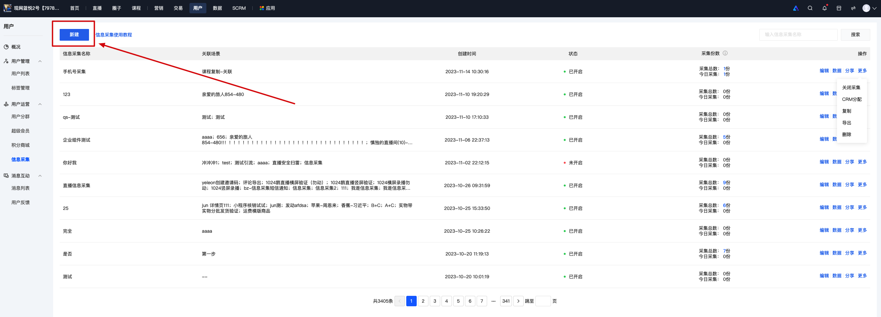Focus the 跳至 page number input

(x=543, y=301)
